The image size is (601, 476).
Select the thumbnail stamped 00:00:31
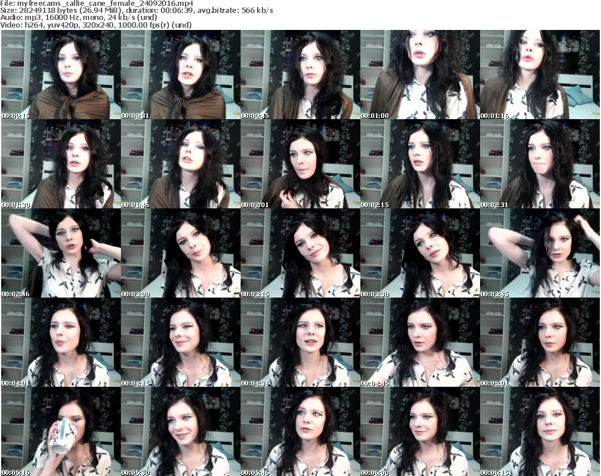(x=181, y=75)
